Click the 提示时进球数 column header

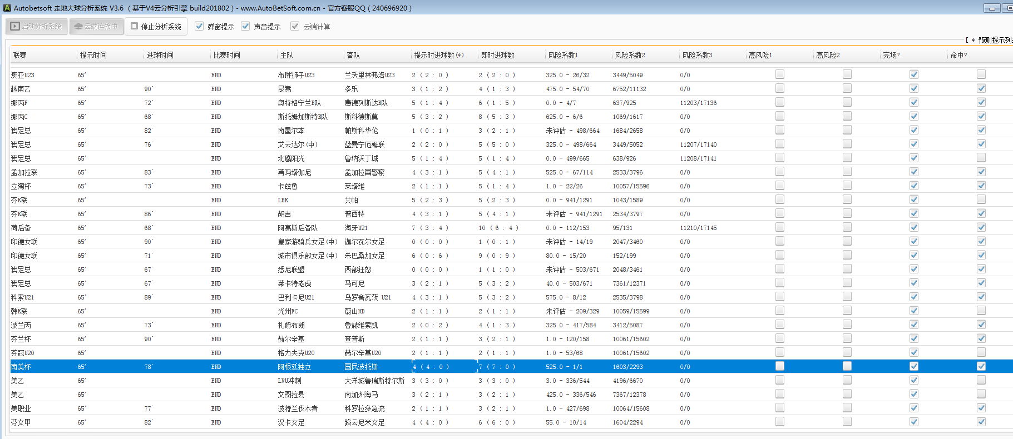coord(438,55)
